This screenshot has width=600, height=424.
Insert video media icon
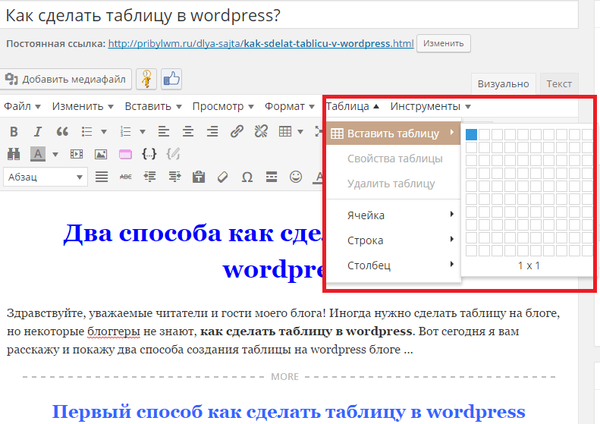pyautogui.click(x=77, y=154)
